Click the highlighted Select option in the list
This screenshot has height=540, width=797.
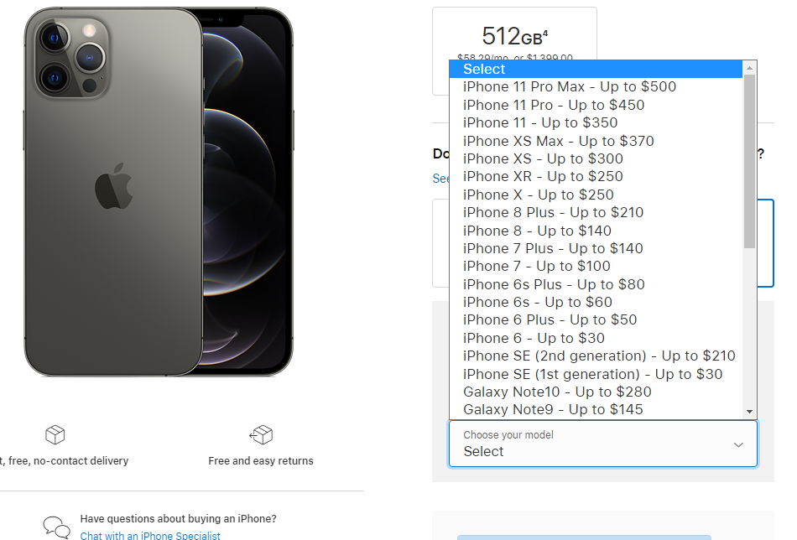tap(596, 69)
